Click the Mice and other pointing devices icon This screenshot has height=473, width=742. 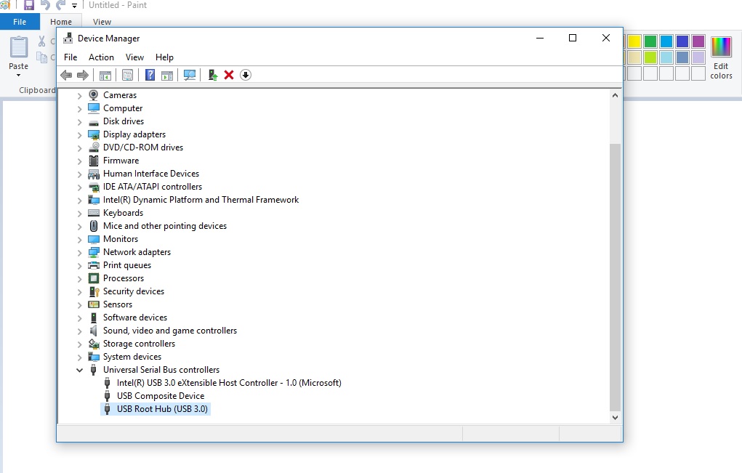click(94, 226)
